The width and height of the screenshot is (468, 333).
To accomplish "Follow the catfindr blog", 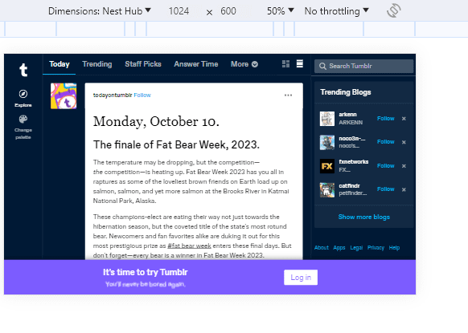I will point(386,189).
